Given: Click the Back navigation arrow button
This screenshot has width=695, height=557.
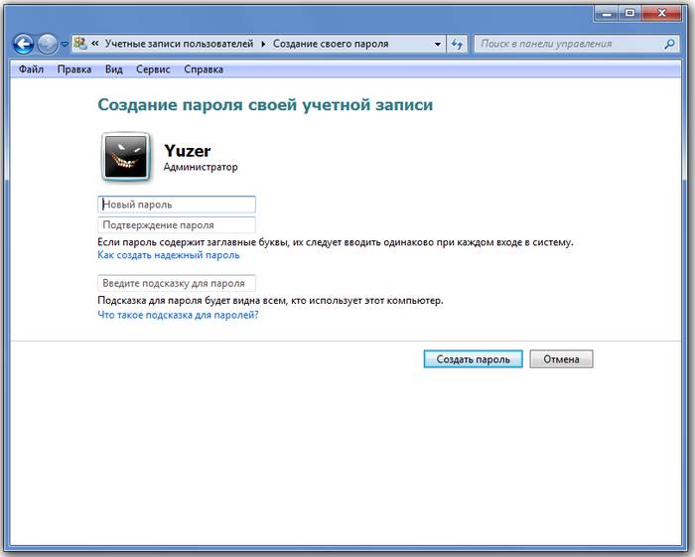Looking at the screenshot, I should pyautogui.click(x=22, y=44).
